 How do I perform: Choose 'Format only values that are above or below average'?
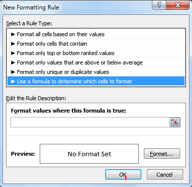click(x=96, y=62)
